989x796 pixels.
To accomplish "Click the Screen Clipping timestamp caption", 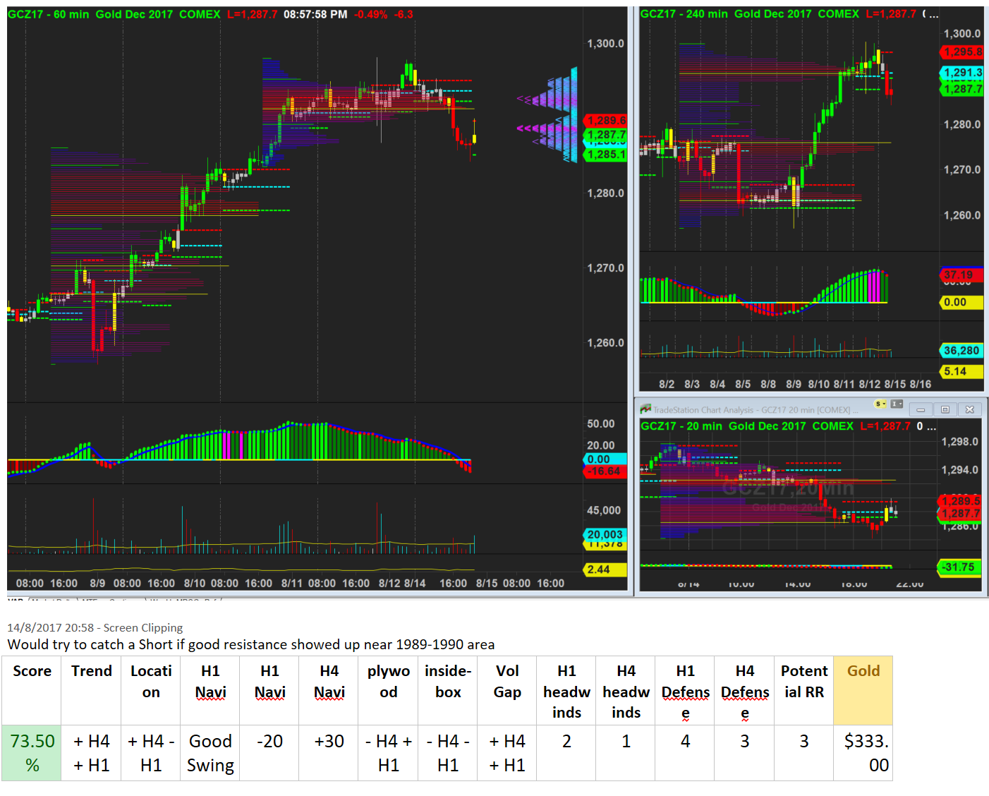I will point(95,627).
